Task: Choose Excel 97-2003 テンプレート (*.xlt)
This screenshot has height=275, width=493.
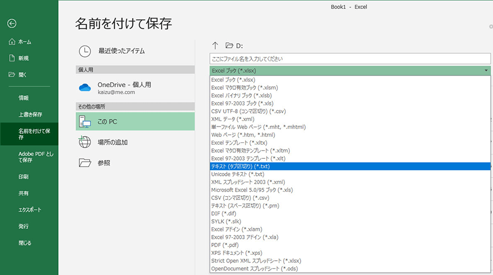Action: 350,158
